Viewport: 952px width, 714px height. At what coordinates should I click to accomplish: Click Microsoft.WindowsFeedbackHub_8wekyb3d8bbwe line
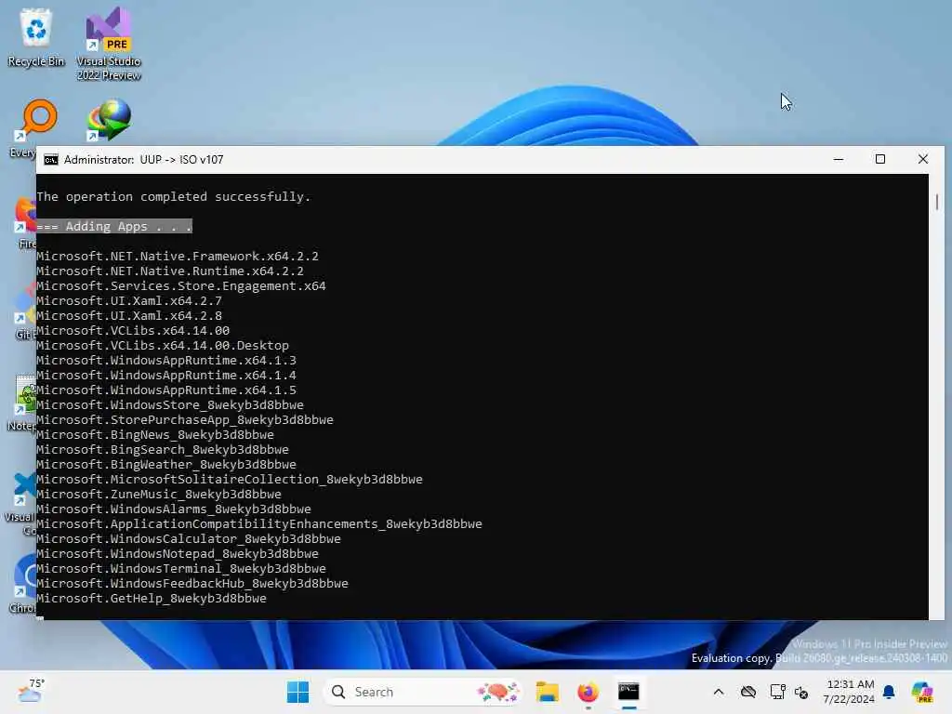pos(192,584)
